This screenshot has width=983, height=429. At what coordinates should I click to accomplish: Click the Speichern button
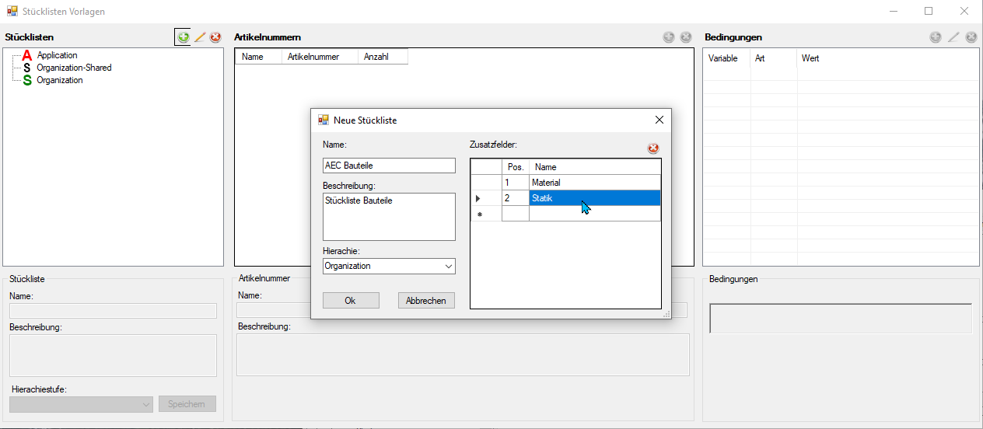click(x=187, y=404)
